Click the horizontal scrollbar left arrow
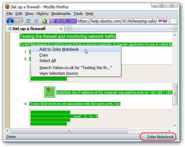Screen dimensions: 185x147 tap(8, 131)
